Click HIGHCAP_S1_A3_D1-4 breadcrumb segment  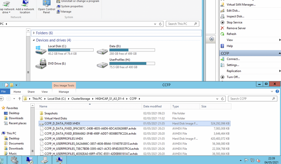[110, 99]
